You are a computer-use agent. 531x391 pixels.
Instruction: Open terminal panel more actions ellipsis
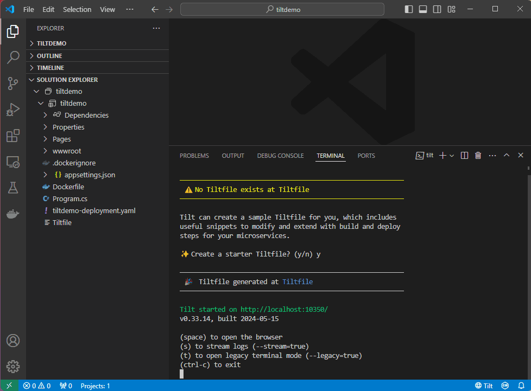click(492, 155)
